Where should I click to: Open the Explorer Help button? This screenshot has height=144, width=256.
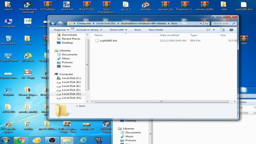point(231,30)
